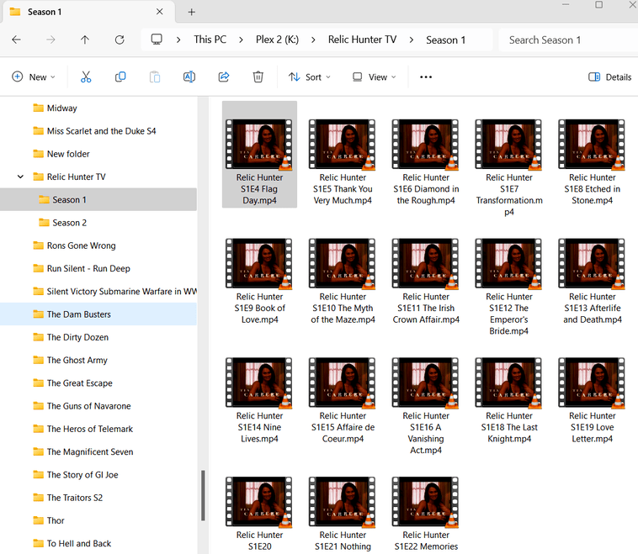Click This PC in the address bar
Screen dimensions: 638x554
pyautogui.click(x=210, y=40)
